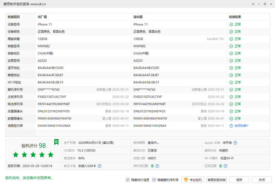Click factory Wi-Fi address B4:40:A4:58:3B:73
The image size is (275, 187).
point(50,82)
